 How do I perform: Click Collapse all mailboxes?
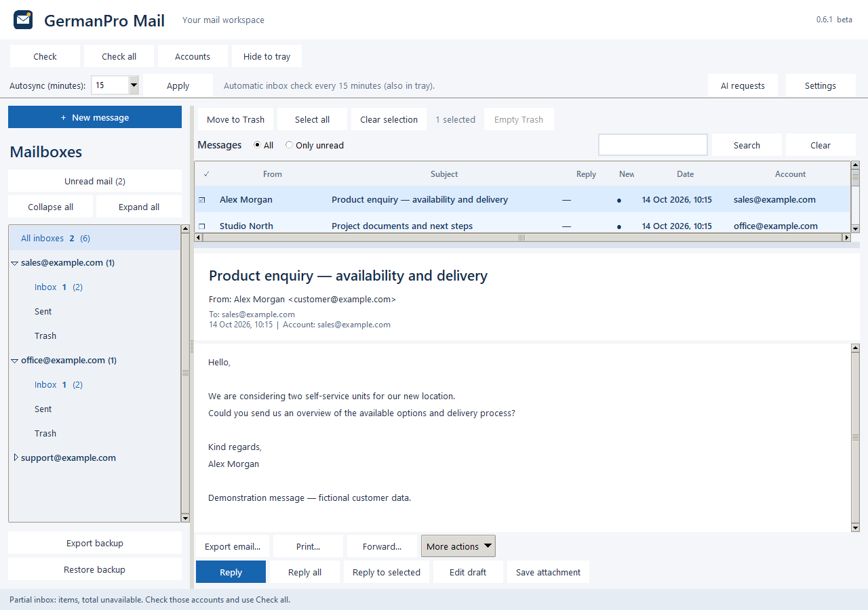[x=51, y=207]
